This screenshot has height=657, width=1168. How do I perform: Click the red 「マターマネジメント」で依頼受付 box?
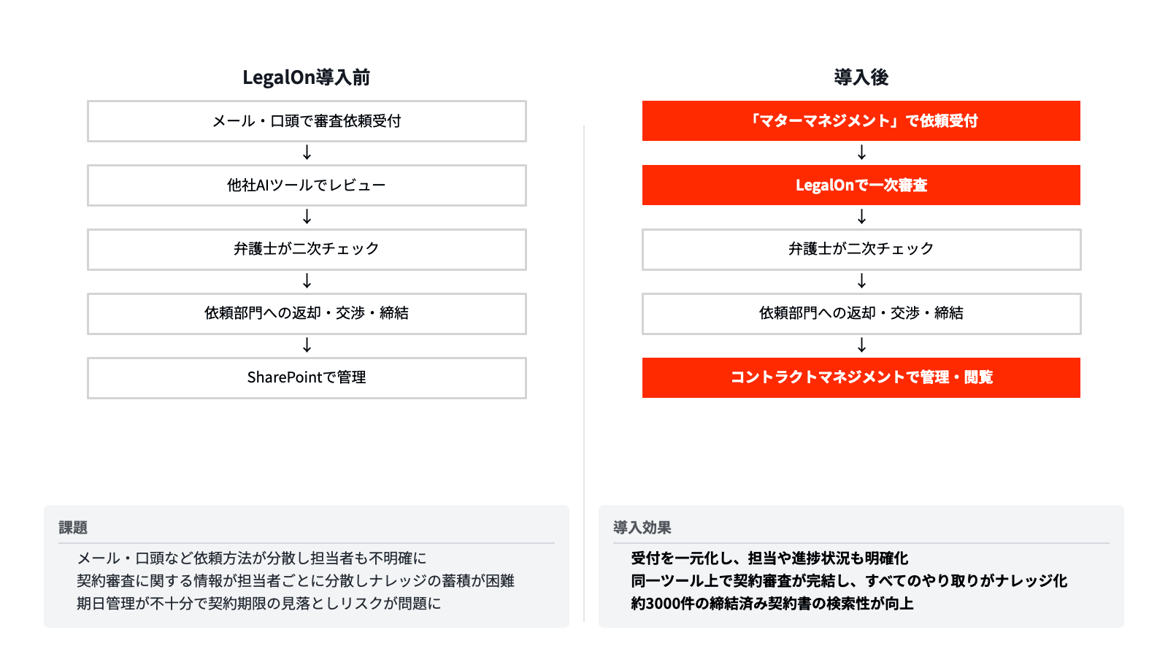861,121
